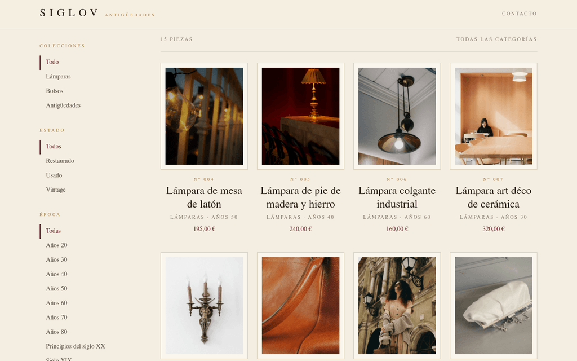Filter collections by Antigüedades
The image size is (577, 361).
pos(63,105)
